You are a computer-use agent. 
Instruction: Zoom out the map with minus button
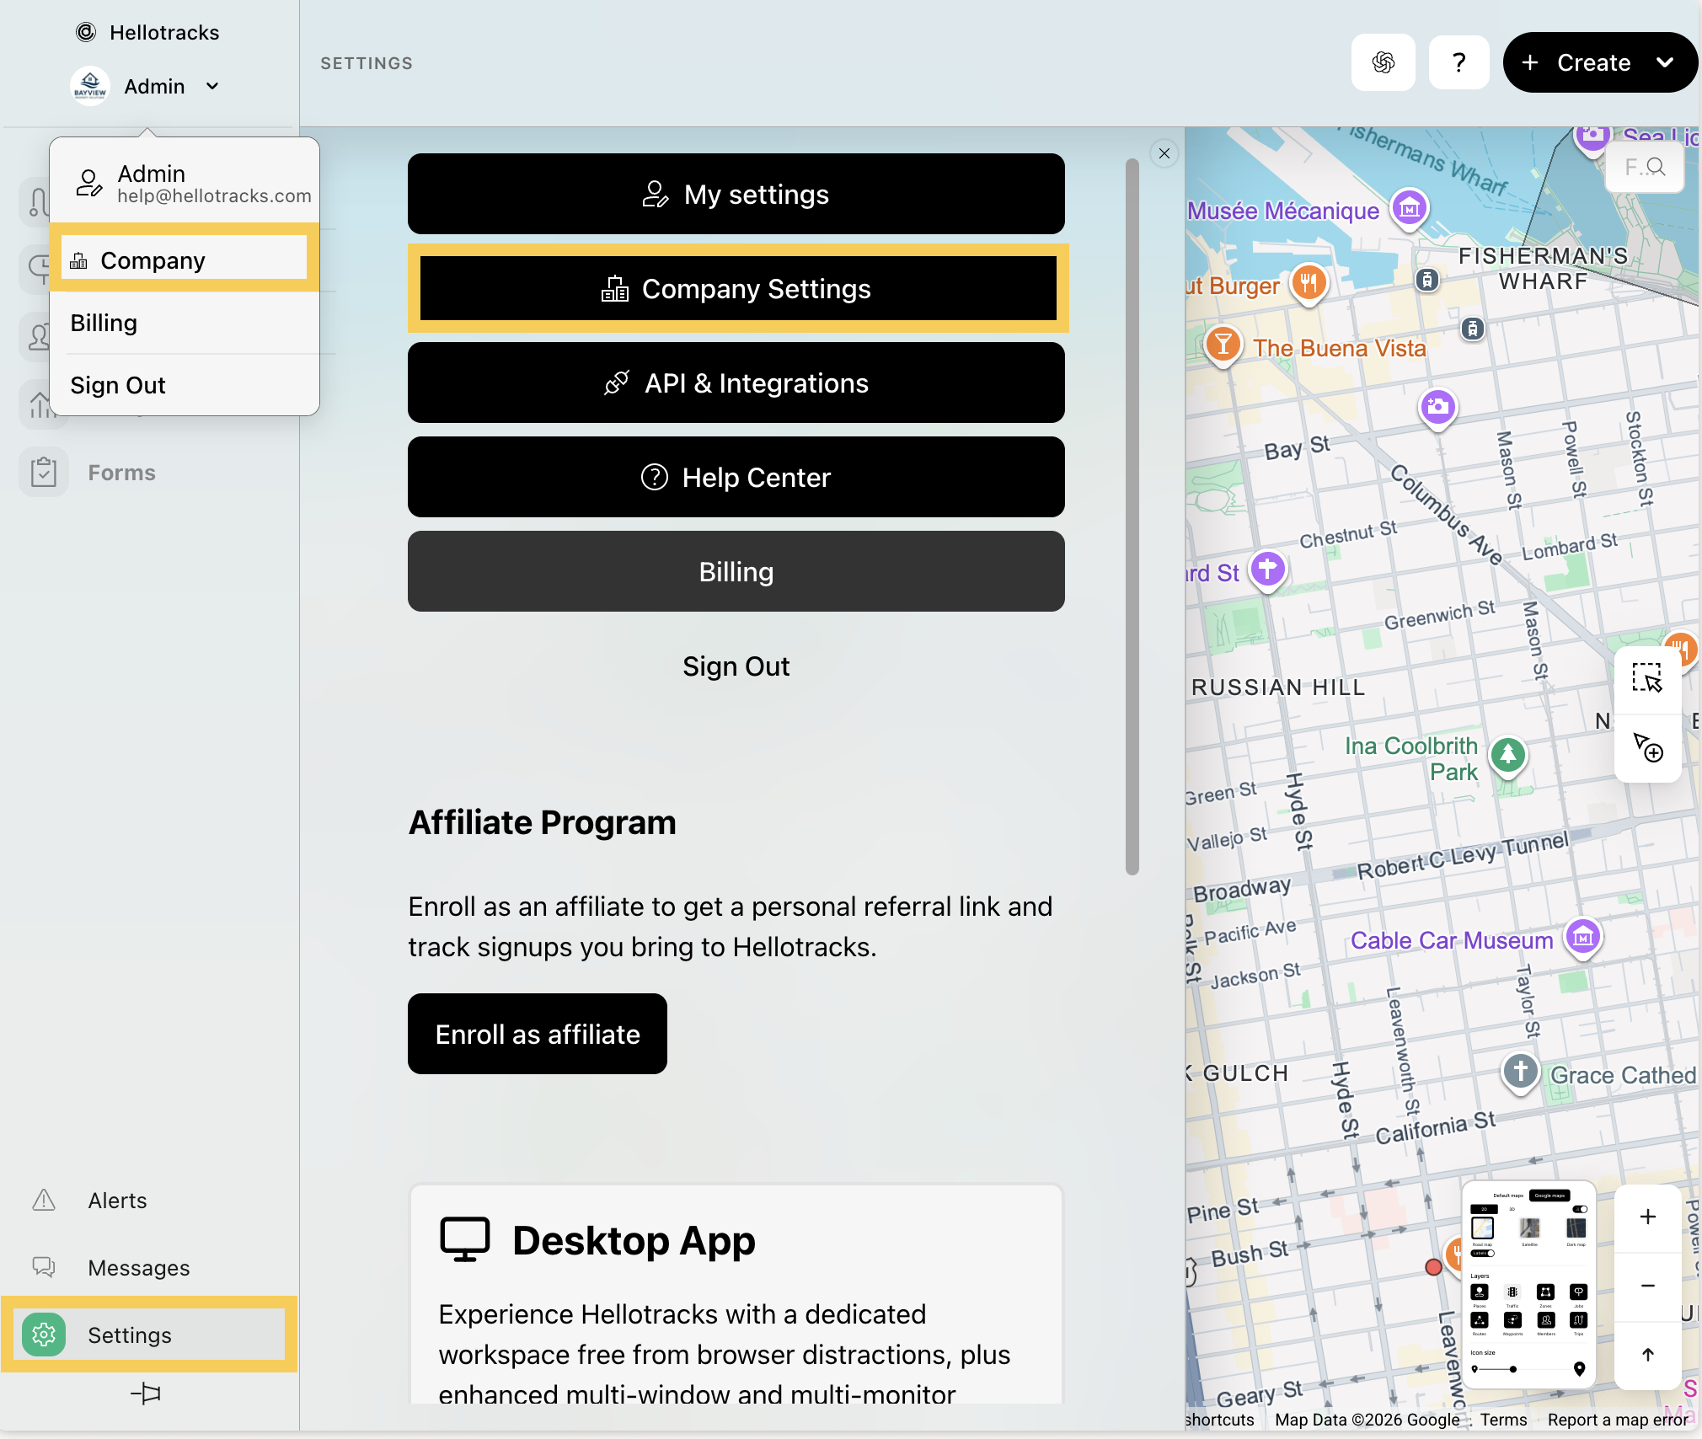pos(1648,1286)
